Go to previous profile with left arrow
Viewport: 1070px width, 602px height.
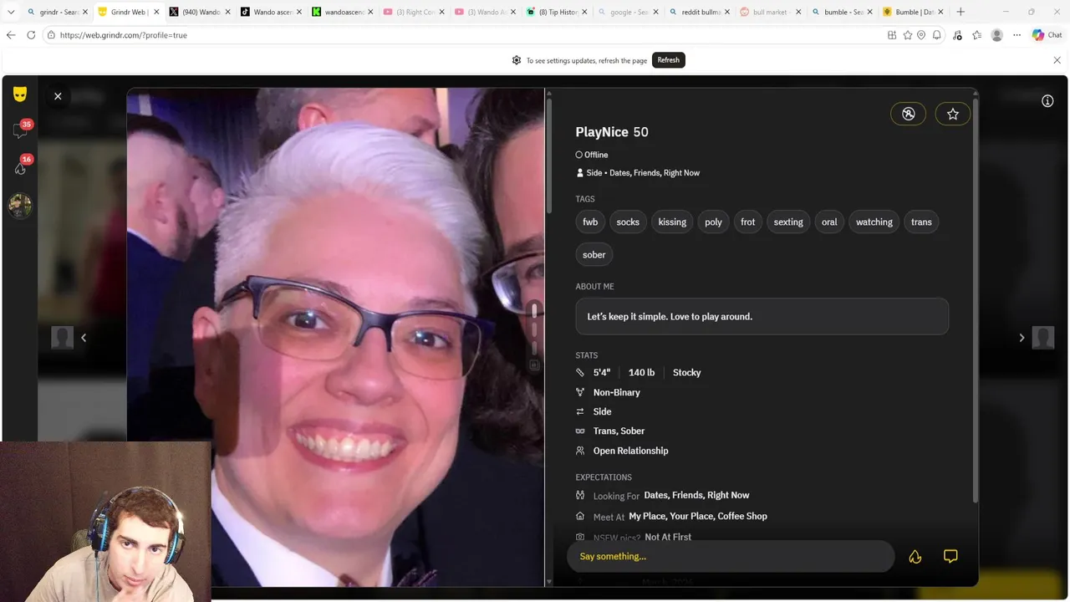[x=84, y=338]
